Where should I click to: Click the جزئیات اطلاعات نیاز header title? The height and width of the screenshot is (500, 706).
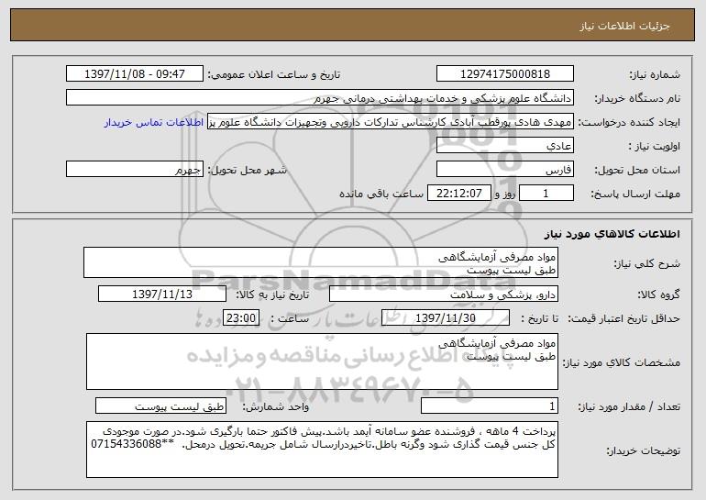tap(624, 26)
